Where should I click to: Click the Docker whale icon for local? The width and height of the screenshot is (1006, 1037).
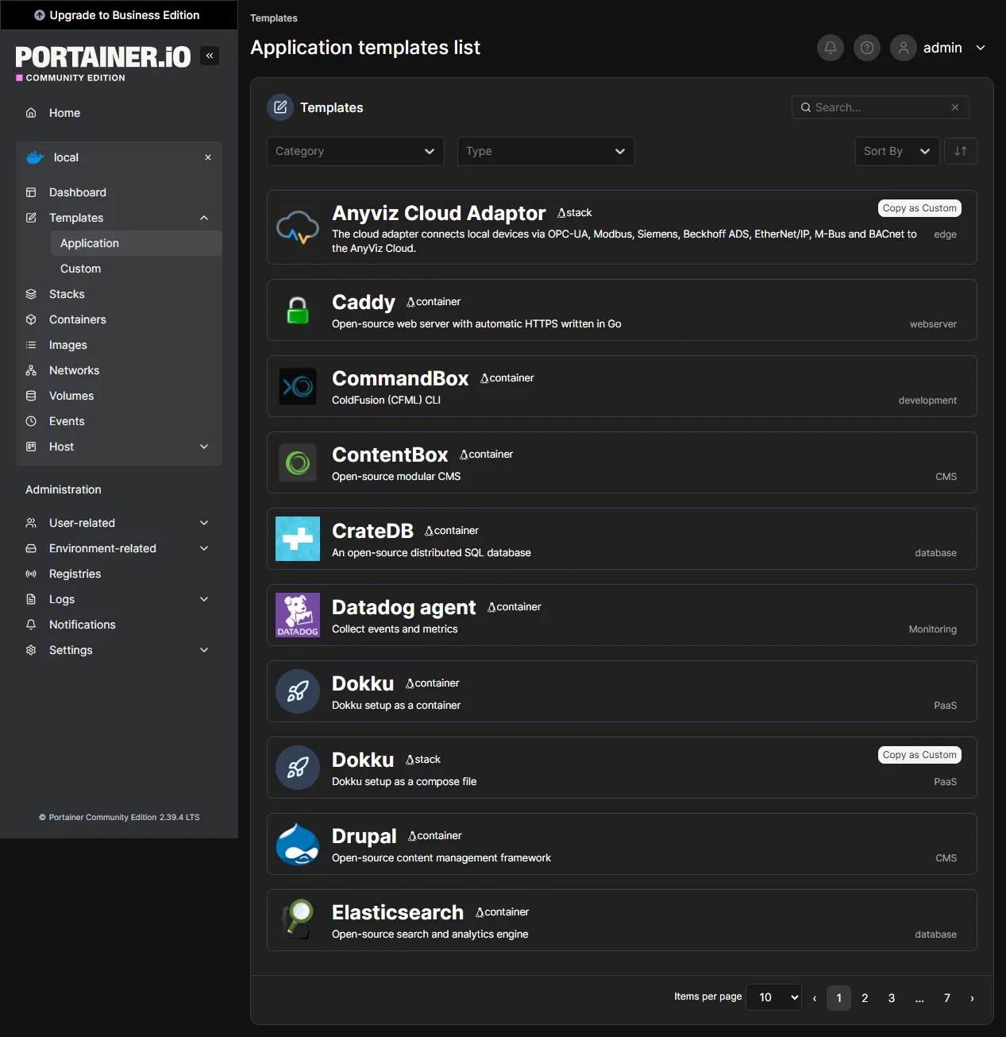pyautogui.click(x=35, y=157)
